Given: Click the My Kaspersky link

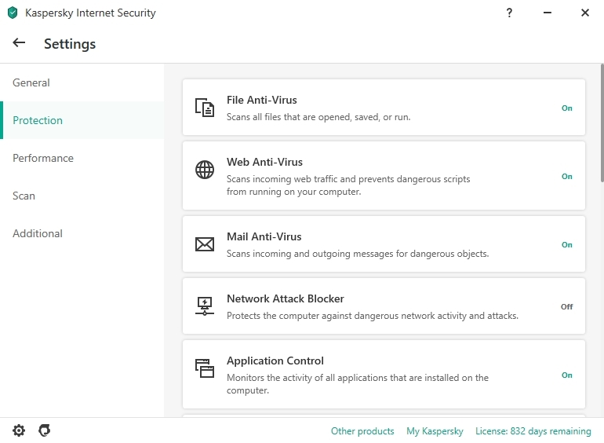Looking at the screenshot, I should (x=435, y=431).
